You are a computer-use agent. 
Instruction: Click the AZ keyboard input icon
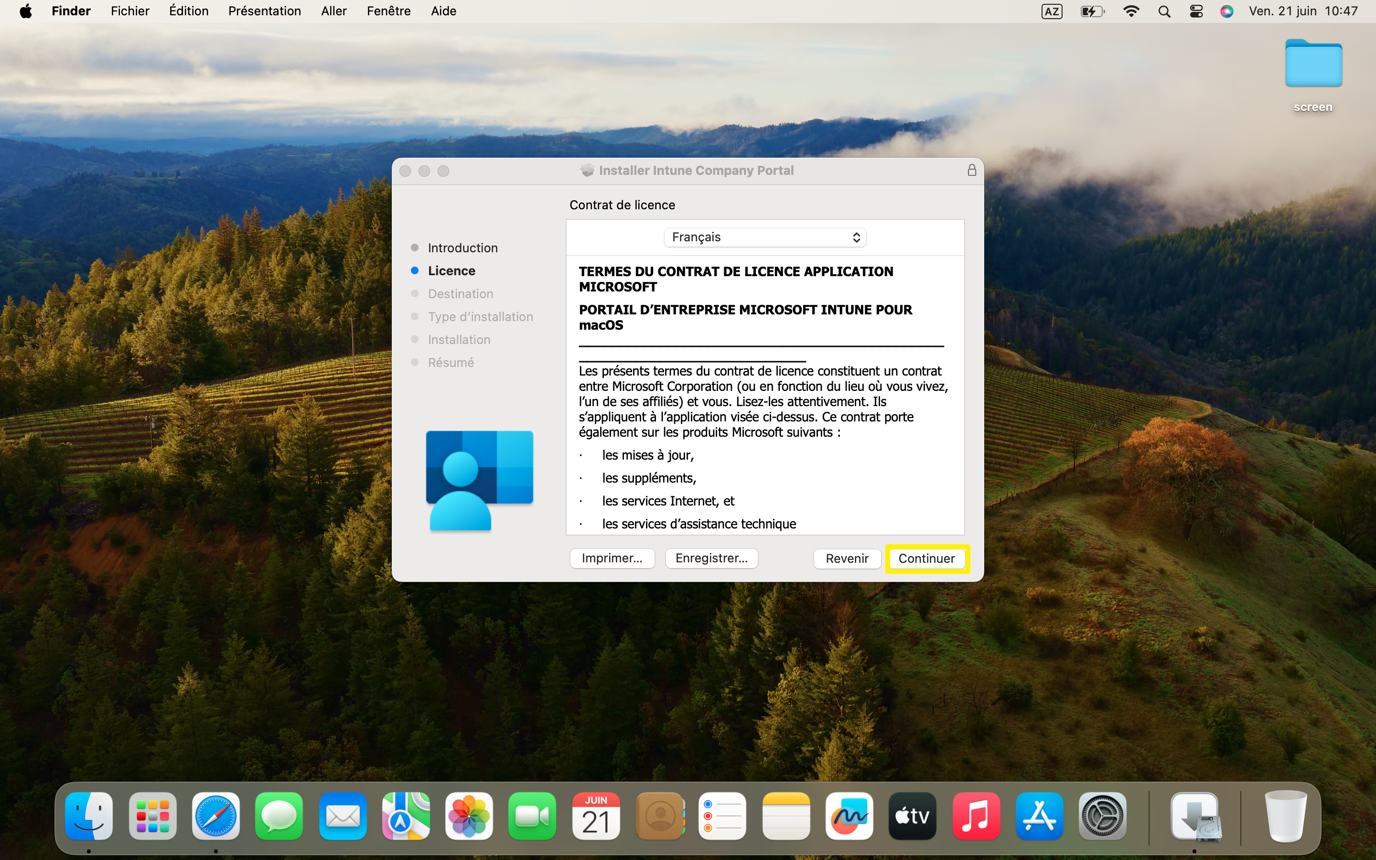1051,11
